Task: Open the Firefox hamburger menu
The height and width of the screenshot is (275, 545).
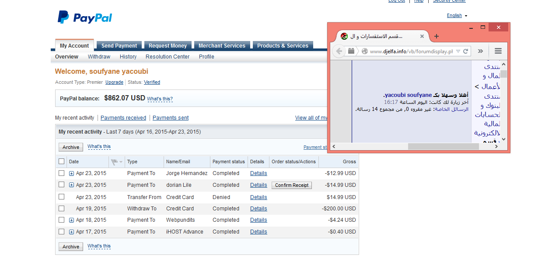Action: [x=498, y=51]
